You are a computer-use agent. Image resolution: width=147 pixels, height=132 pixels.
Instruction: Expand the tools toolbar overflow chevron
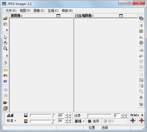7,56
